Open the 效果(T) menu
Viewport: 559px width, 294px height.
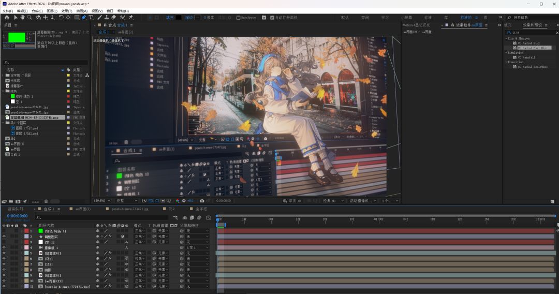click(67, 11)
